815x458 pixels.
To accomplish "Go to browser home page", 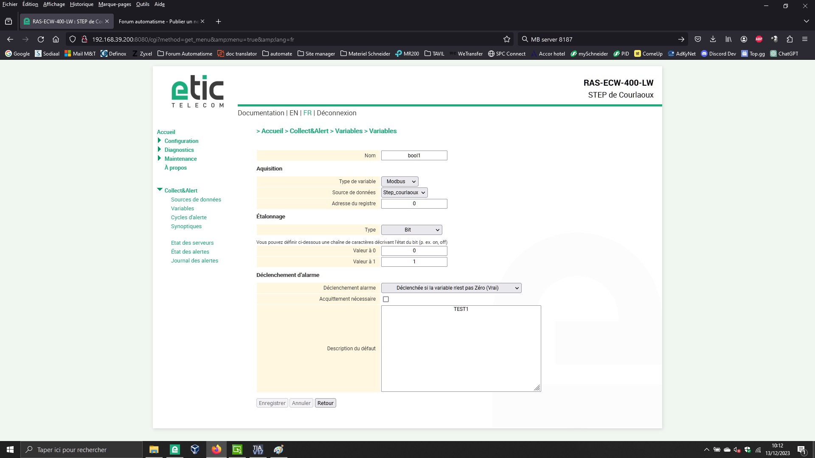I will pyautogui.click(x=56, y=39).
